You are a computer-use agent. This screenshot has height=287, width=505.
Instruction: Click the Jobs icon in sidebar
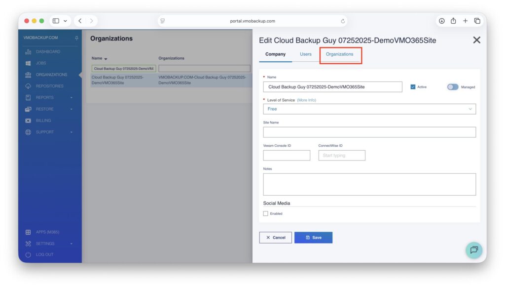pos(28,63)
